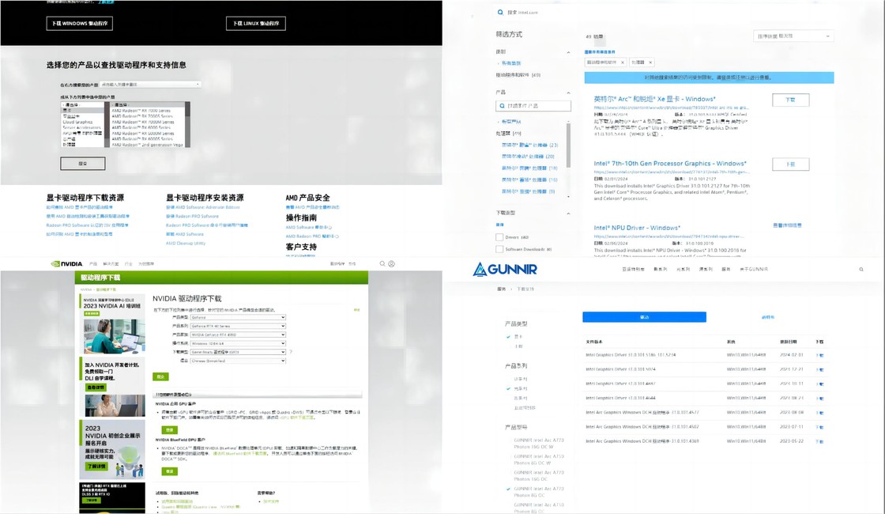Image resolution: width=885 pixels, height=514 pixels.
Task: Open NVIDIA 产品类型 dropdown showing GeForce
Action: (238, 317)
